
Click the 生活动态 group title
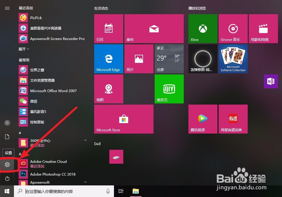coord(101,8)
